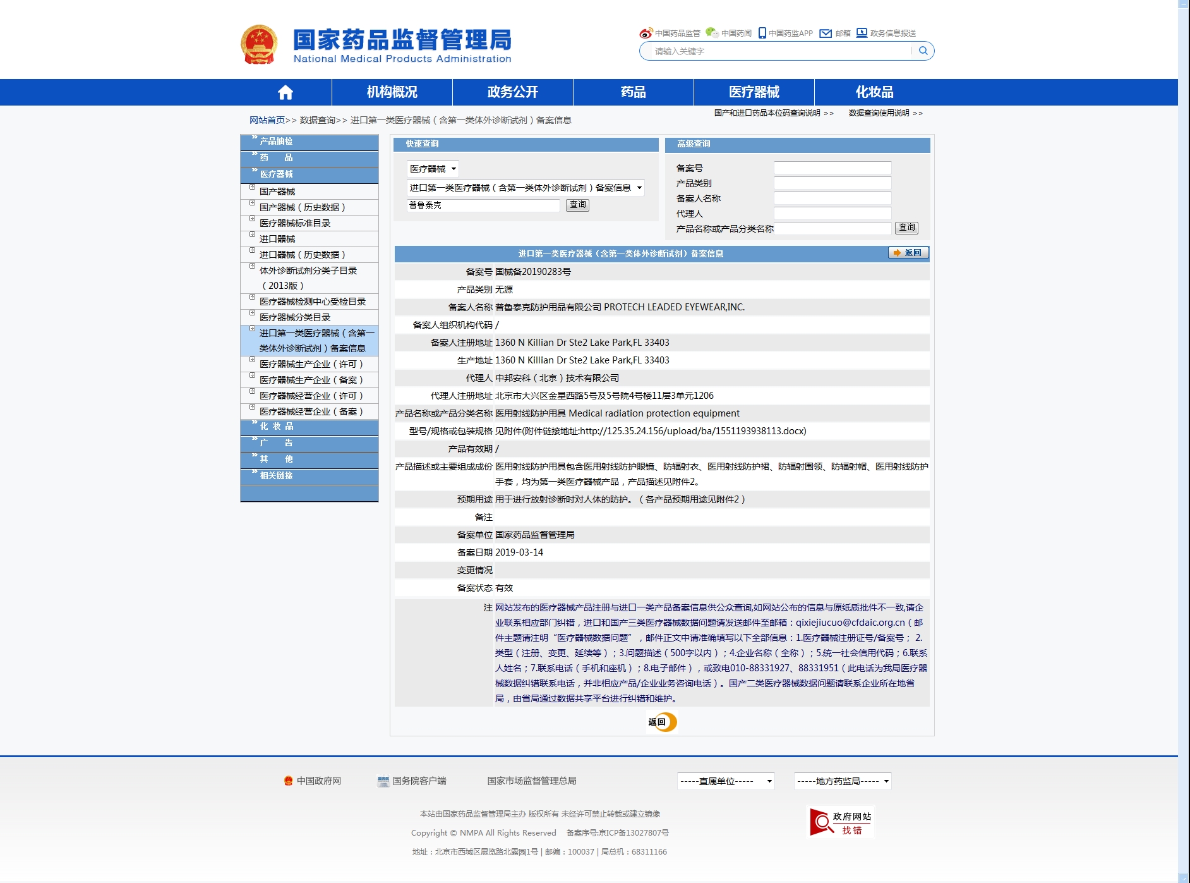
Task: Expand the 地方药监局 dropdown in footer
Action: tap(843, 781)
